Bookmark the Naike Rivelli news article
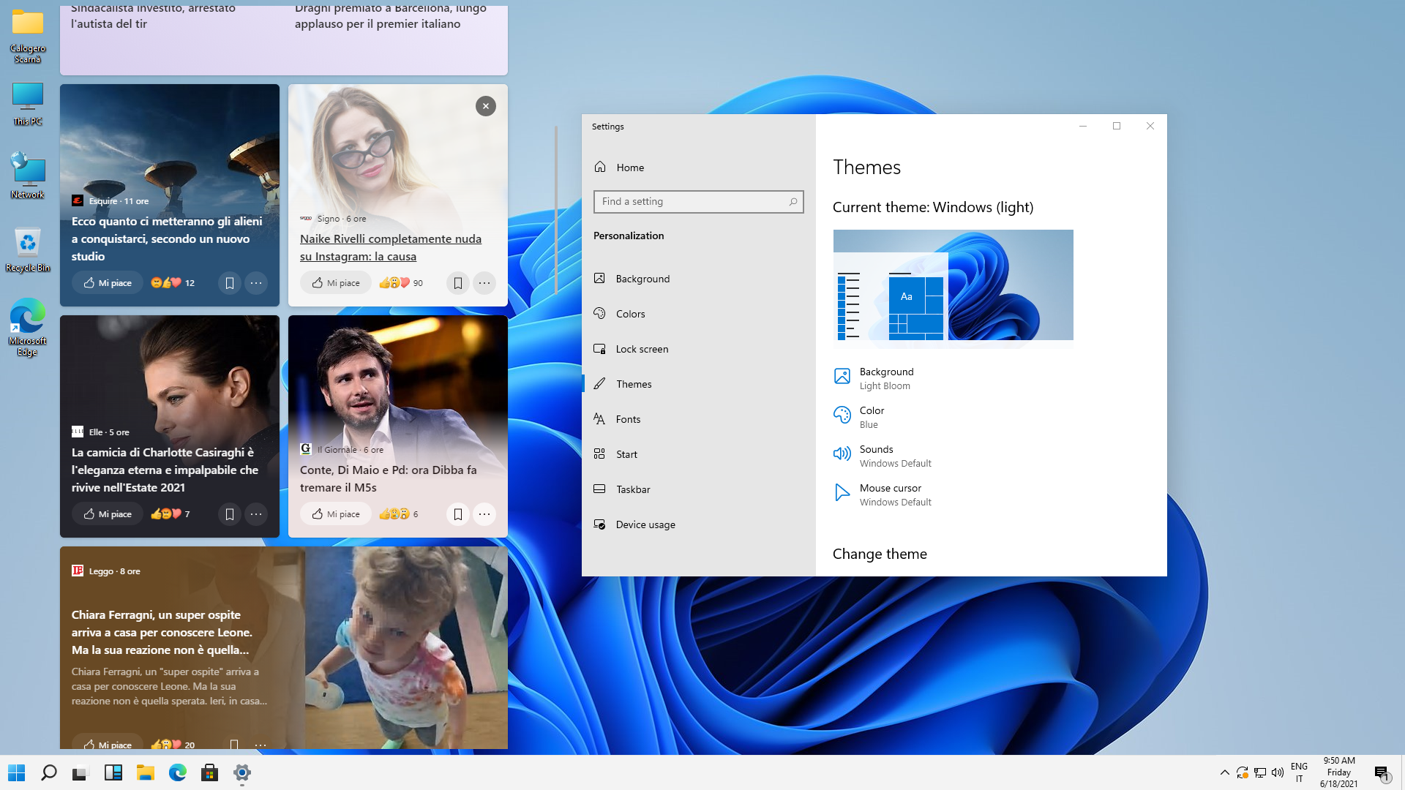This screenshot has height=790, width=1405. tap(457, 283)
